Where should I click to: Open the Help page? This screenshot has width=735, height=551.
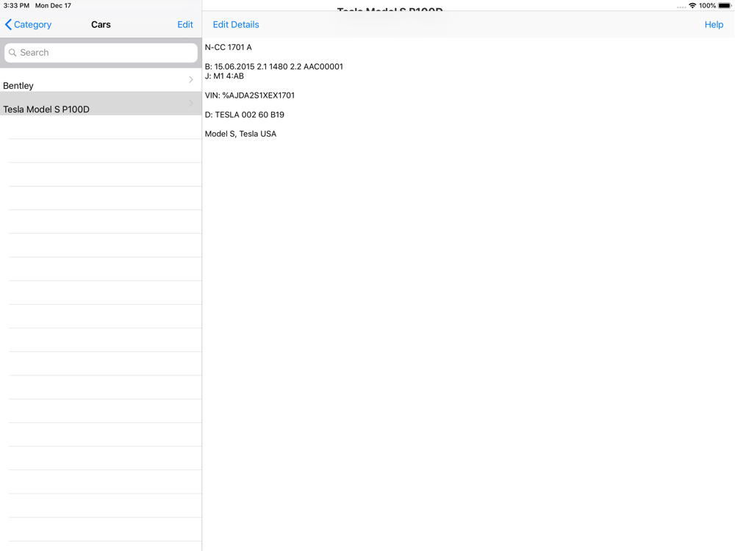point(714,24)
